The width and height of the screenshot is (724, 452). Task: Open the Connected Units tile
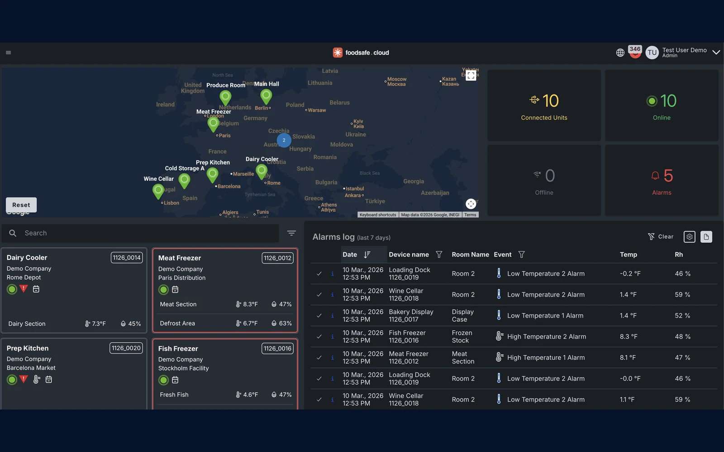(544, 105)
